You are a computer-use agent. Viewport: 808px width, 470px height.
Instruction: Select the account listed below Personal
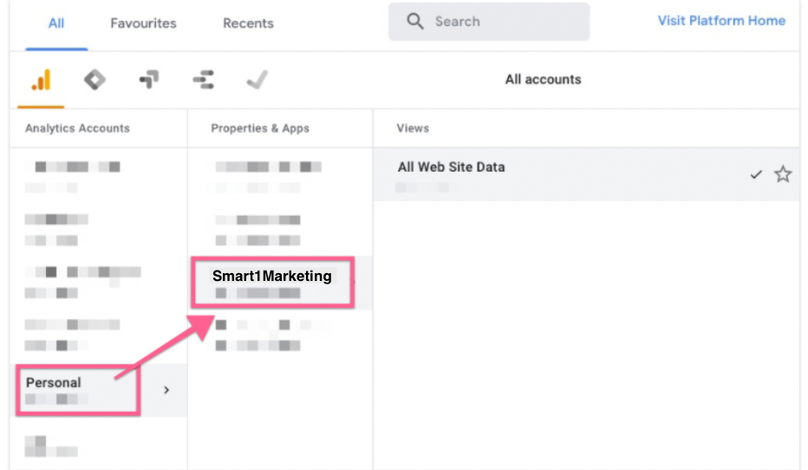(52, 445)
